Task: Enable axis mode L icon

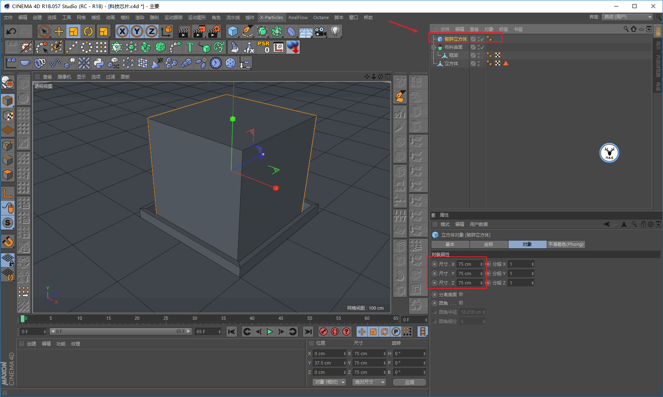Action: click(x=8, y=193)
